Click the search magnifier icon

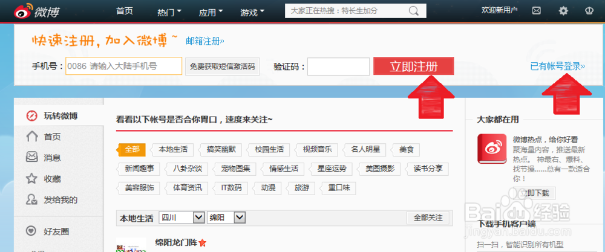(x=413, y=11)
